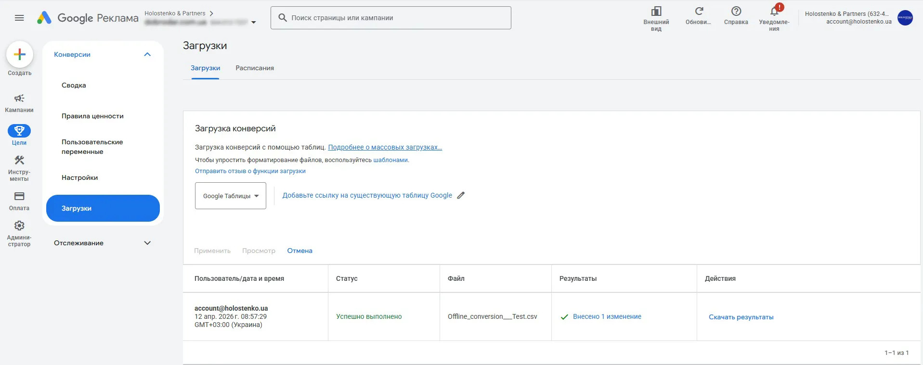Click the Обновить refresh icon
The width and height of the screenshot is (923, 365).
(699, 11)
